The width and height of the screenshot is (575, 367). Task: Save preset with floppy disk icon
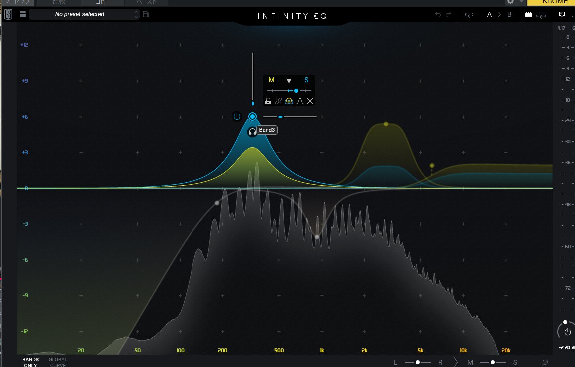pyautogui.click(x=146, y=14)
